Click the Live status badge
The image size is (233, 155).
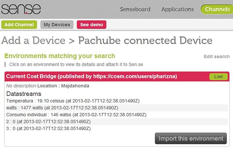tap(218, 77)
